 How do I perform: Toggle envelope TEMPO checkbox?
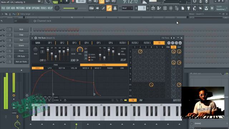coord(53,97)
